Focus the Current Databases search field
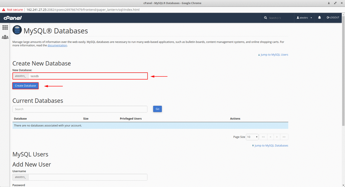Viewport: 345px width, 187px height. 80,109
